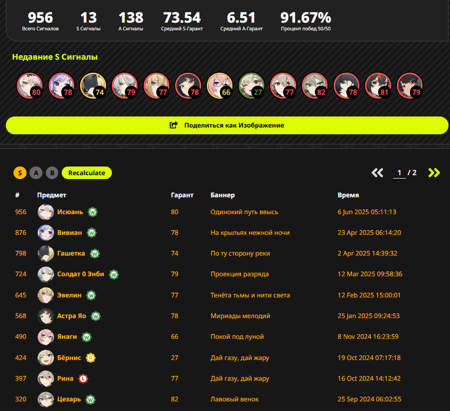Open the По ту сторону реки banner

[240, 254]
